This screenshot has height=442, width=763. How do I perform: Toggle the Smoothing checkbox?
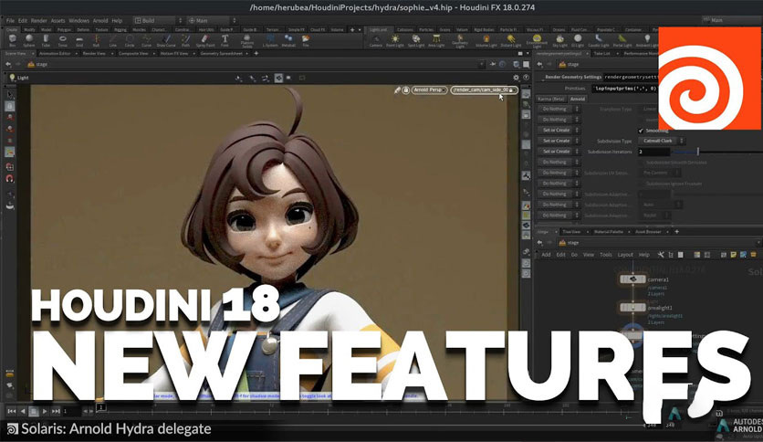[x=641, y=131]
